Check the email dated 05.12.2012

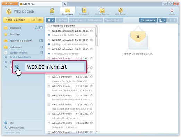pyautogui.click(x=49, y=77)
